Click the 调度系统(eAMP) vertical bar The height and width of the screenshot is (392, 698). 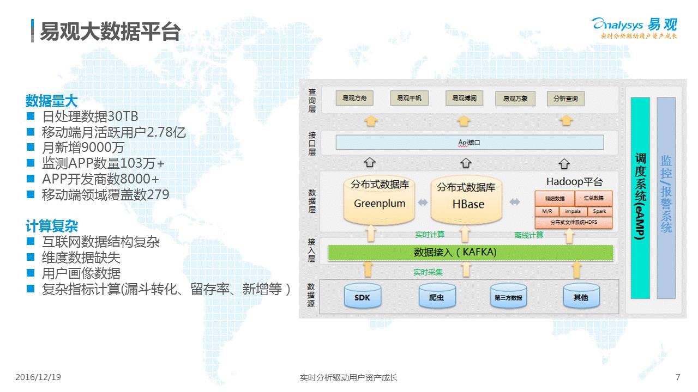tap(640, 198)
